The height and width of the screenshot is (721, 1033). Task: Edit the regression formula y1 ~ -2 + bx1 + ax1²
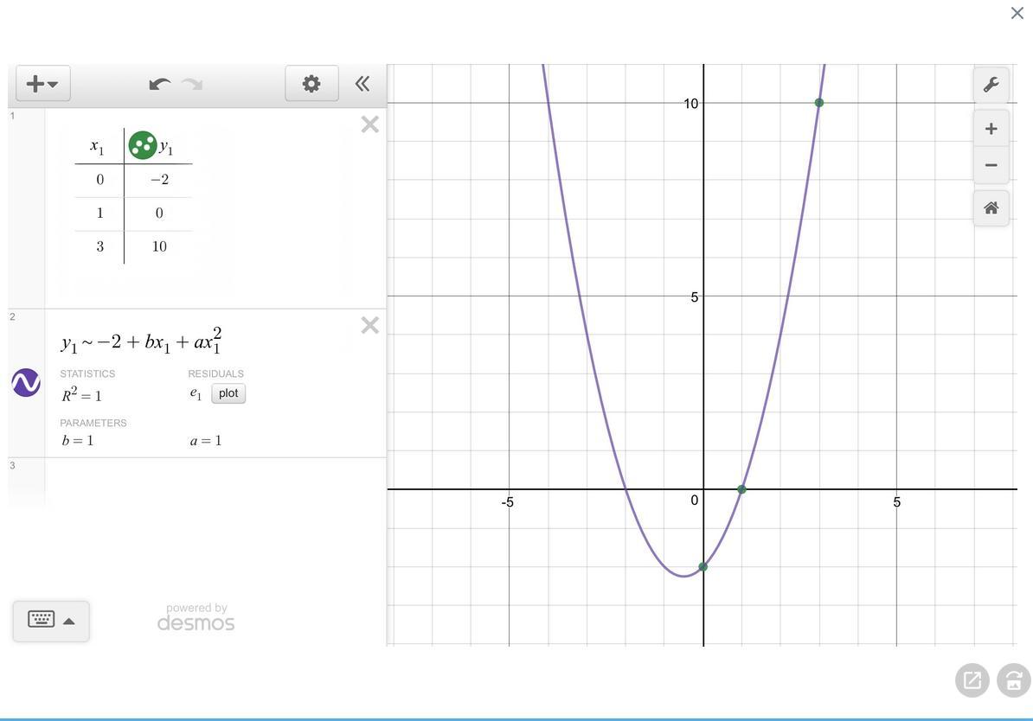tap(142, 341)
